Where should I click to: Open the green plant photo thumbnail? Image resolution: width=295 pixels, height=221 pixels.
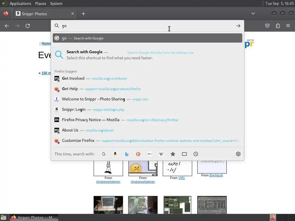(x=143, y=205)
